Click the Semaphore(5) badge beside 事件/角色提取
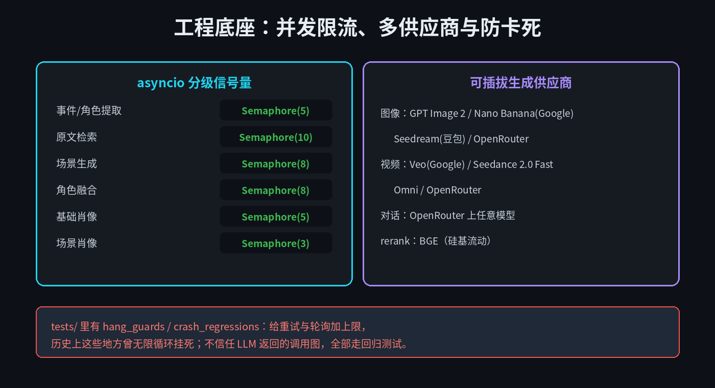 276,110
